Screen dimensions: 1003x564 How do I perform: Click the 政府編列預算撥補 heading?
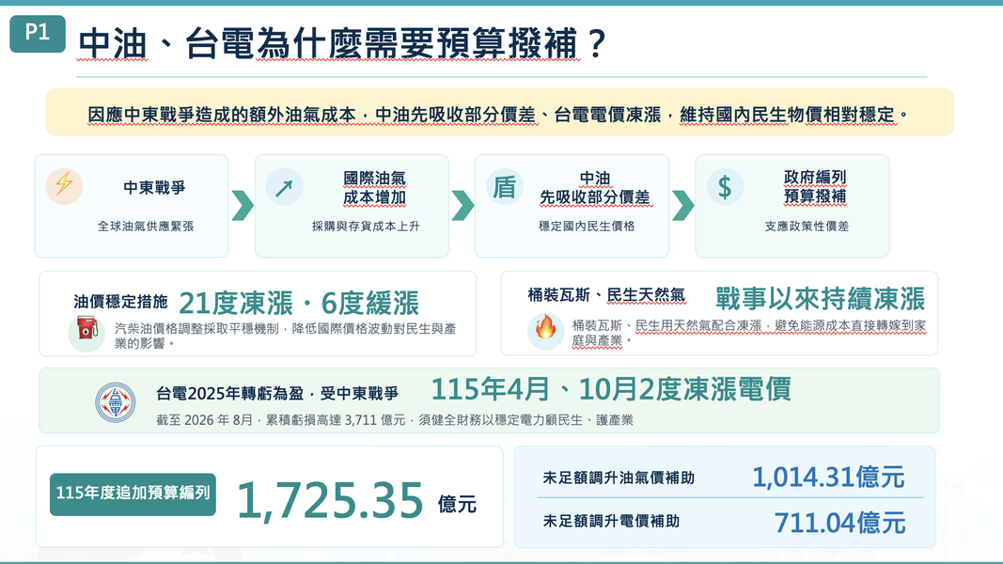(815, 186)
